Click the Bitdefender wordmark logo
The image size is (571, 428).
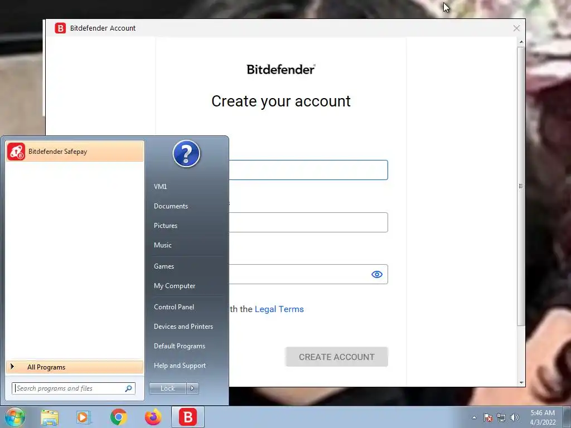click(x=281, y=69)
